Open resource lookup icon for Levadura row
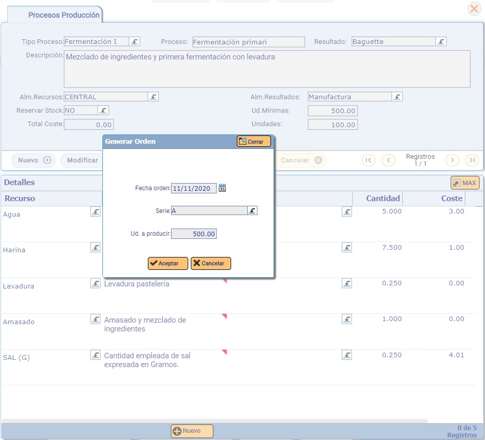Viewport: 485px width, 440px height. [x=95, y=283]
